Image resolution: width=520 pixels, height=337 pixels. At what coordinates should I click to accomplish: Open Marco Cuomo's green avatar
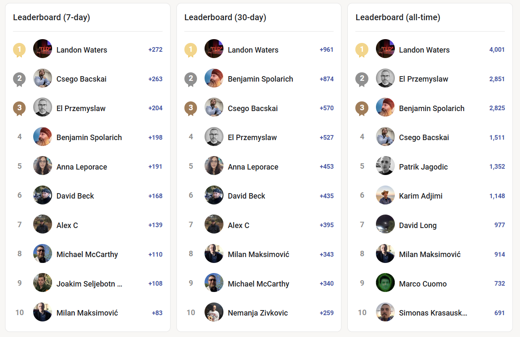point(385,283)
